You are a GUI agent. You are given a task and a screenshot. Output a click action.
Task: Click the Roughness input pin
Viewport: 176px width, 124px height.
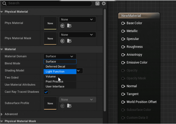123,47
